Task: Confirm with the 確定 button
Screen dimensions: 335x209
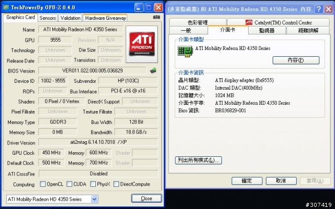Action: [247, 181]
